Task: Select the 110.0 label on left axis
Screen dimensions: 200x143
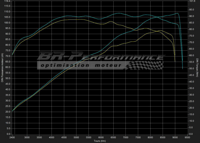Action: [7, 12]
